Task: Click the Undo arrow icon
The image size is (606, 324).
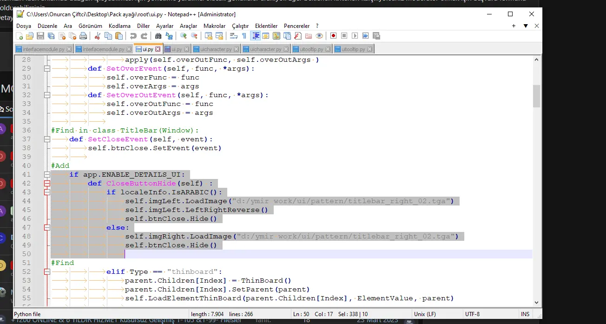Action: pyautogui.click(x=133, y=36)
